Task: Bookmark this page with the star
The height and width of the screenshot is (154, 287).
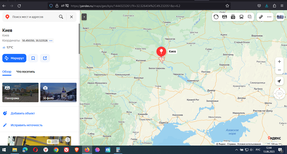Action: (227, 6)
